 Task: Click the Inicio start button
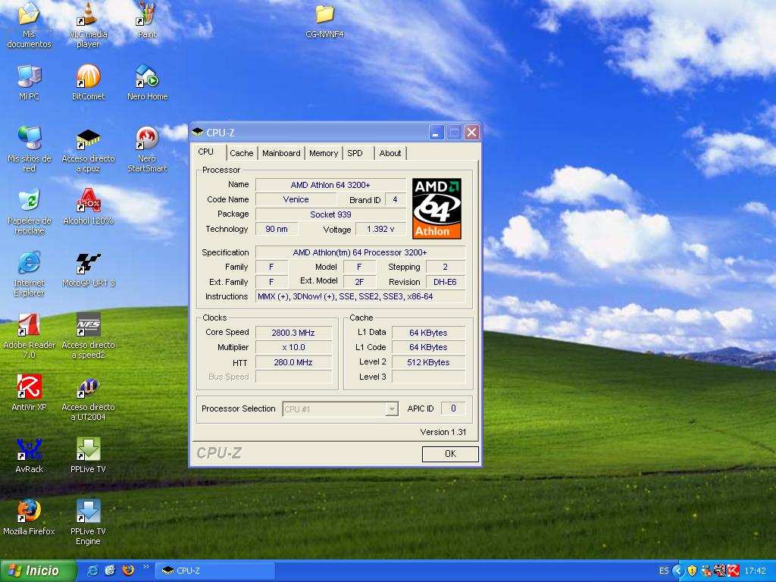[x=39, y=571]
